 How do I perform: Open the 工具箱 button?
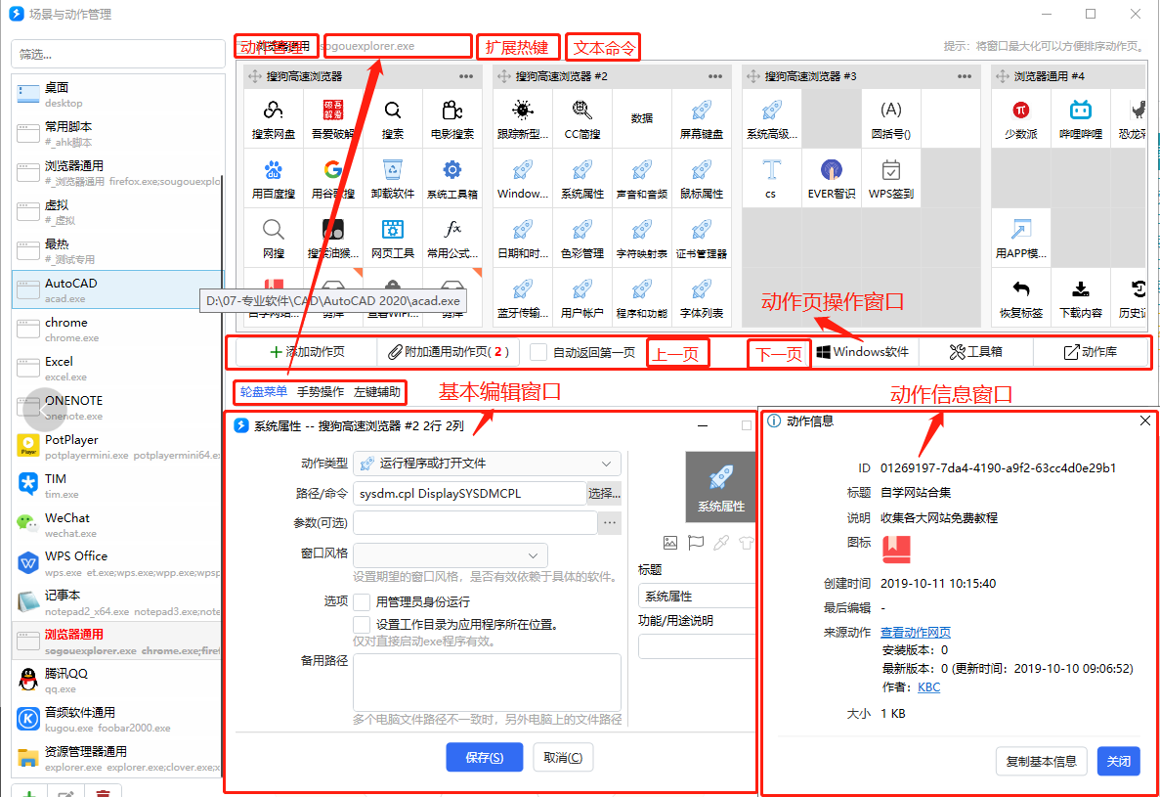click(976, 352)
